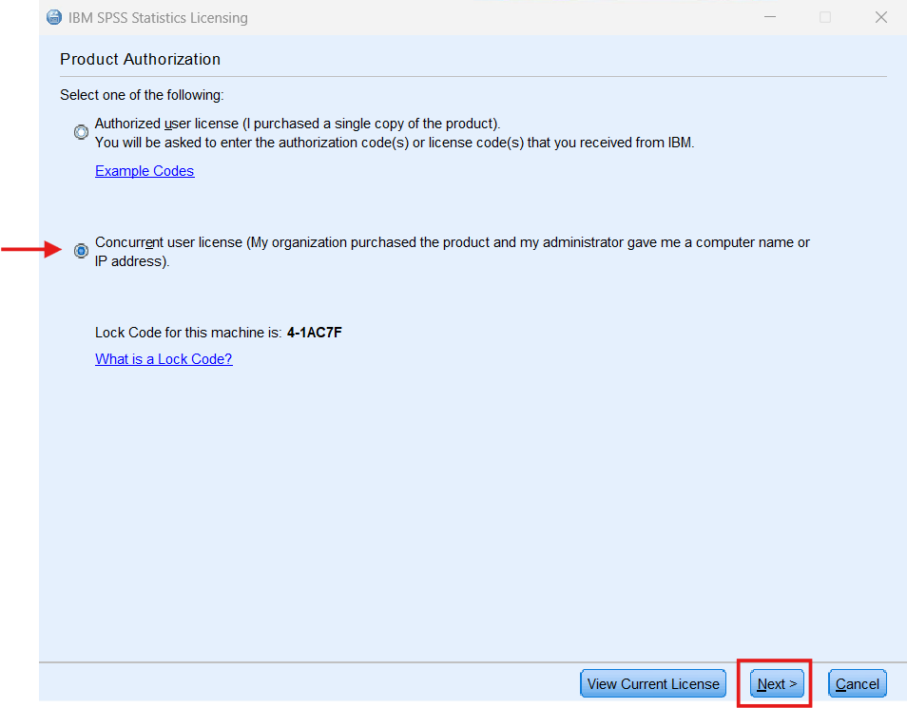This screenshot has width=907, height=708.
Task: Select the Concurrent user license radio button
Action: coord(81,251)
